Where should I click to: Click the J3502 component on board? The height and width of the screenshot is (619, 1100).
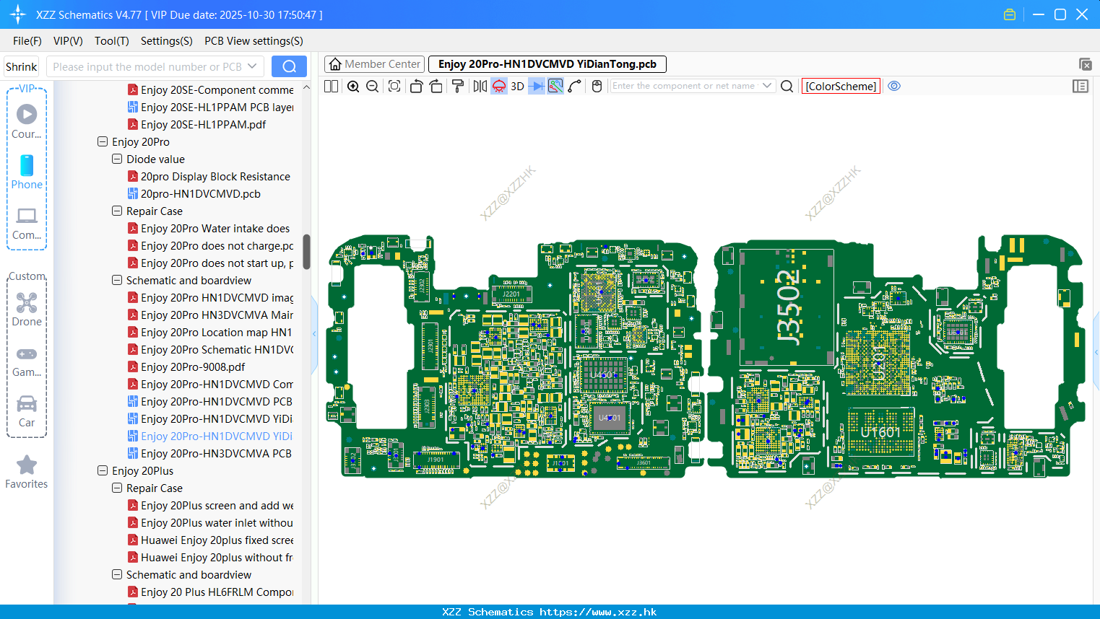pyautogui.click(x=787, y=307)
